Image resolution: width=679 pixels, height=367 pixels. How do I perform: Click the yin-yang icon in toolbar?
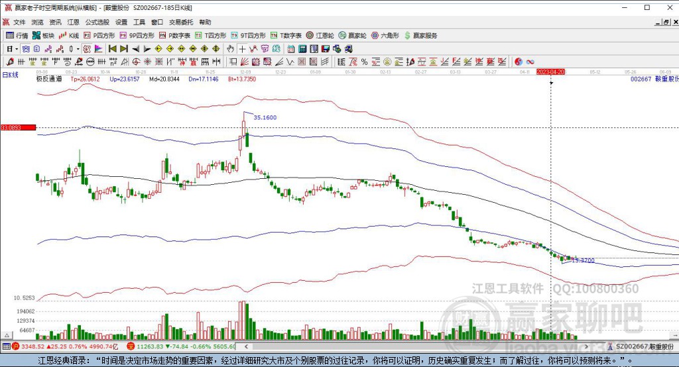[x=519, y=62]
